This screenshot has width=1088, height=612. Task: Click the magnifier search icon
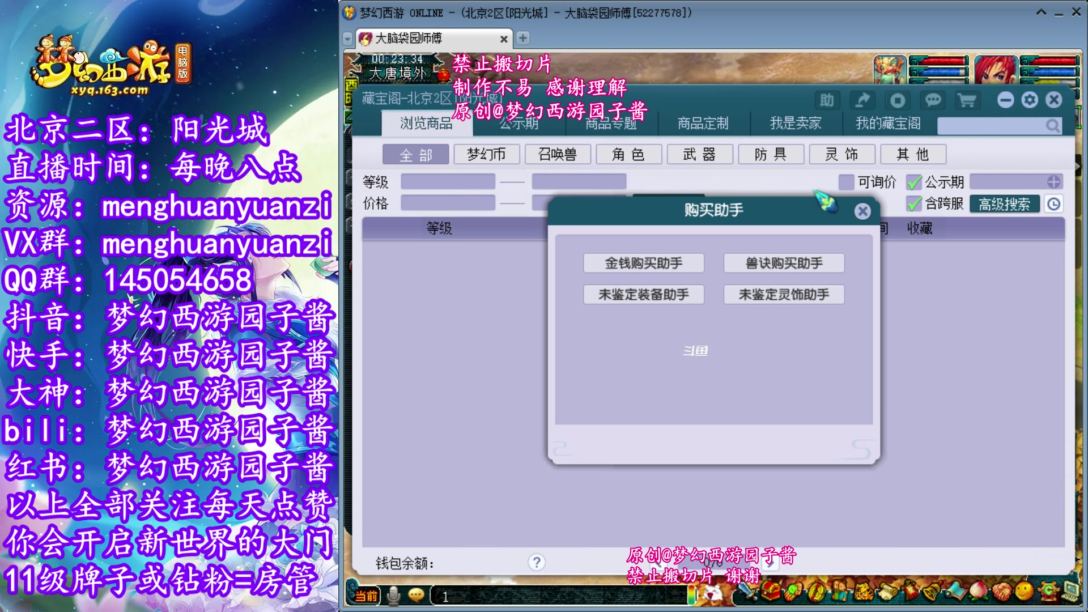pyautogui.click(x=1052, y=125)
